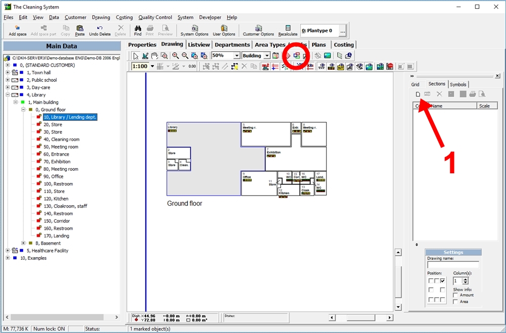The width and height of the screenshot is (506, 333).
Task: Click the Drawing name input field
Action: coord(453,265)
